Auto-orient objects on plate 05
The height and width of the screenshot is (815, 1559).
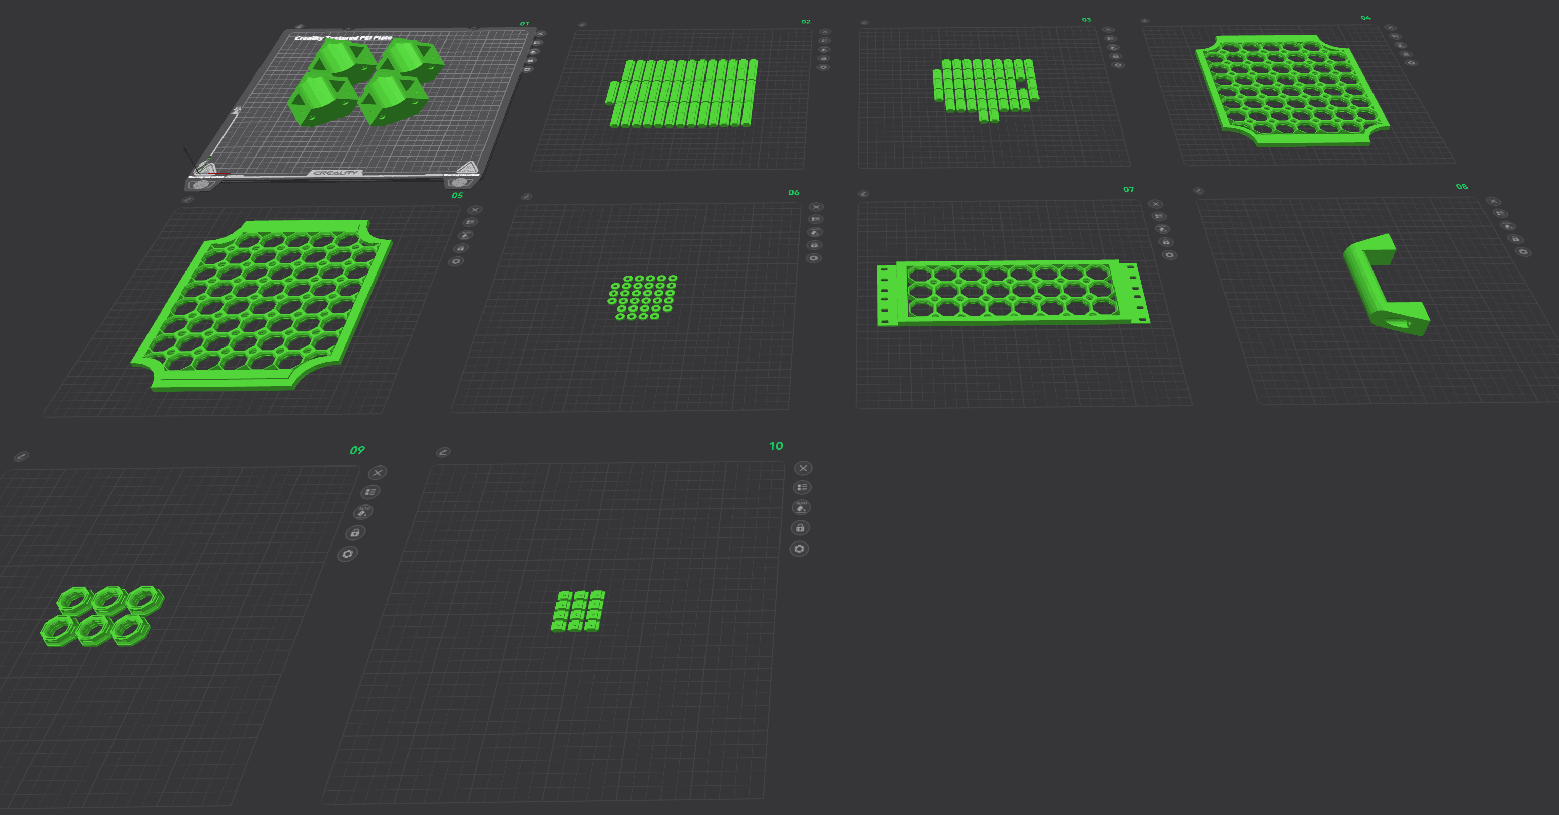[465, 235]
